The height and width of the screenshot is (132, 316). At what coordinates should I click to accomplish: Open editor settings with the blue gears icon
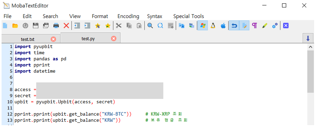tap(275, 26)
